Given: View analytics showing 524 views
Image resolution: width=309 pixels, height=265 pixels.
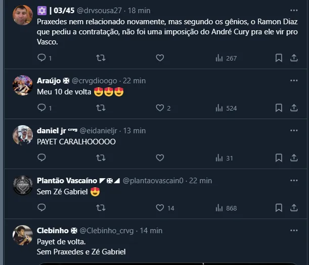Looking at the screenshot, I should point(226,108).
